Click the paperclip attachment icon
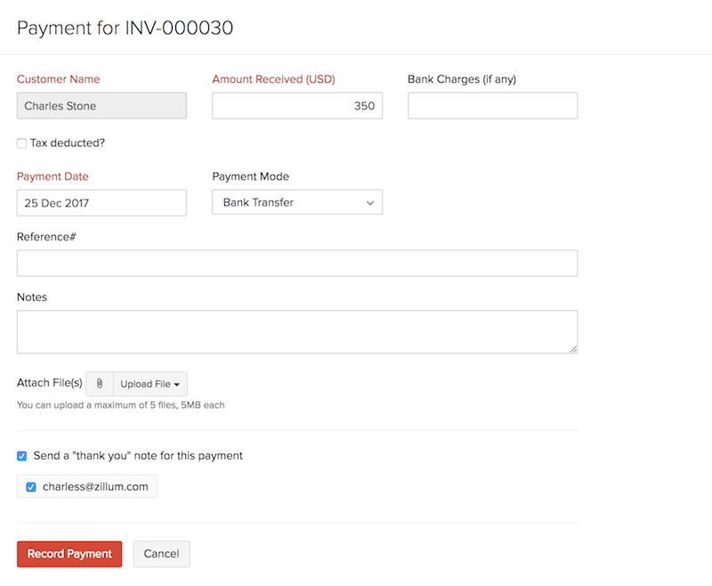The height and width of the screenshot is (586, 712). click(99, 384)
